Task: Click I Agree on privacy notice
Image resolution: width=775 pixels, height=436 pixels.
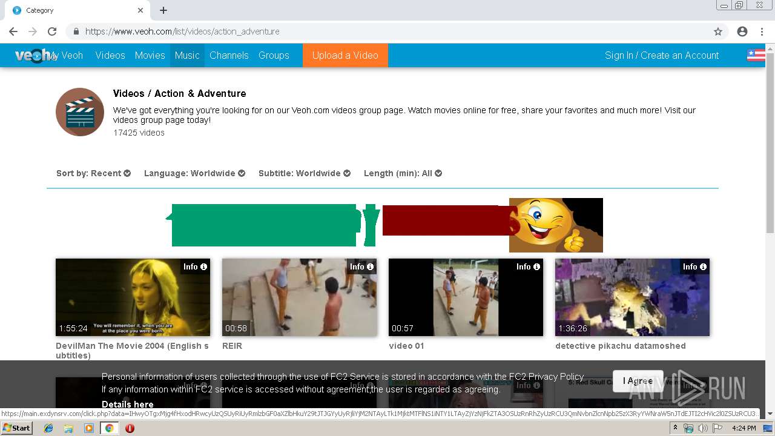Action: coord(638,381)
